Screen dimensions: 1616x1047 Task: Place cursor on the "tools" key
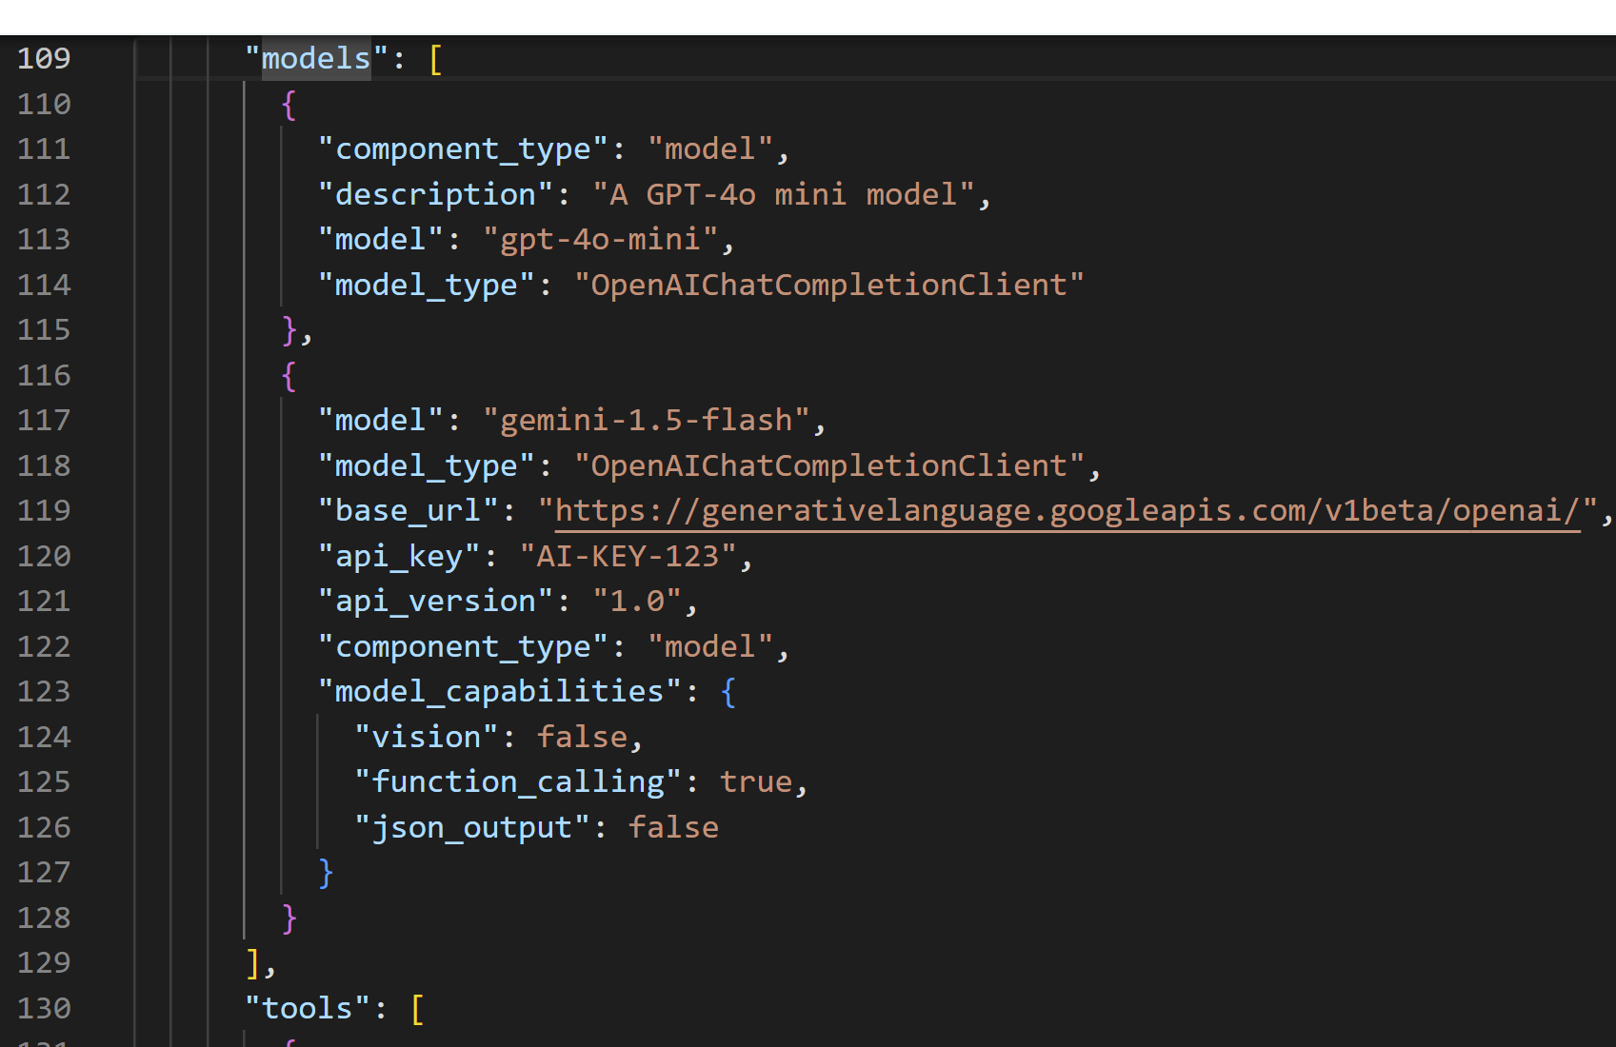[305, 1007]
